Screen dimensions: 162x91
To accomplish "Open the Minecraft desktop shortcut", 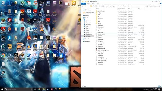I will [x=3, y=21].
